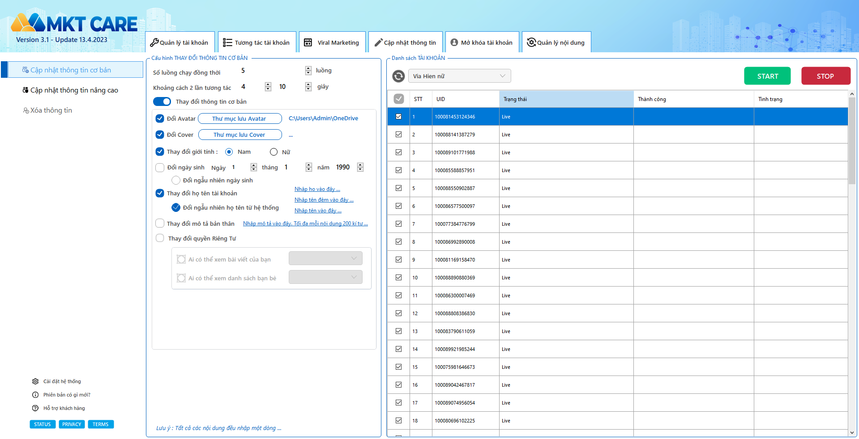
Task: Click the Hỗ trợ khách hàng help icon
Action: pos(35,408)
